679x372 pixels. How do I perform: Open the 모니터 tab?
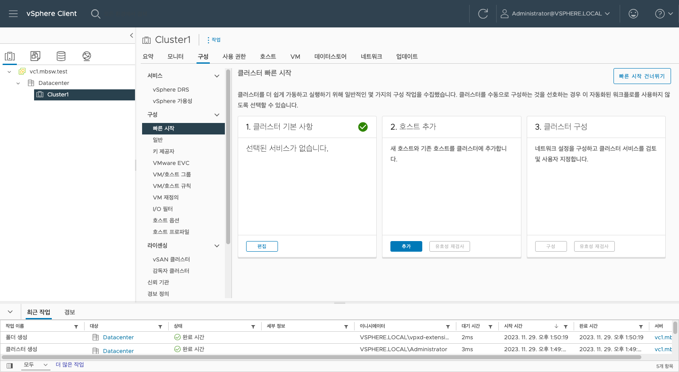coord(175,56)
